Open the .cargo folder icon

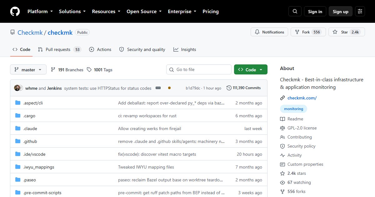[18, 116]
